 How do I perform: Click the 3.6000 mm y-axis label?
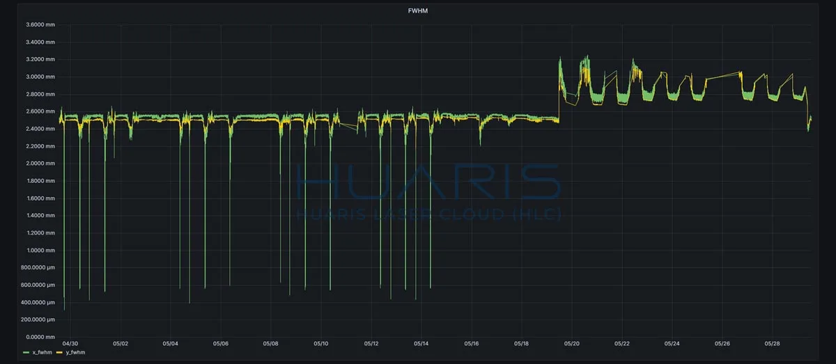(x=40, y=24)
